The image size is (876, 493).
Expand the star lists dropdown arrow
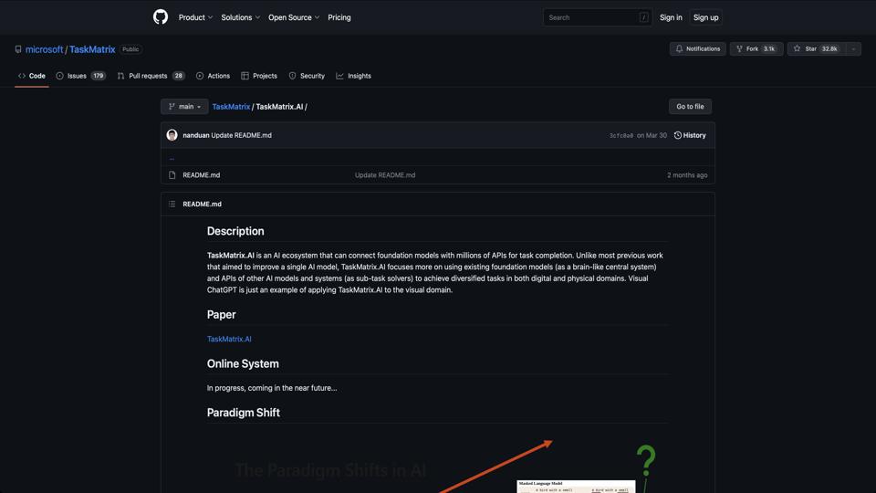pos(853,48)
